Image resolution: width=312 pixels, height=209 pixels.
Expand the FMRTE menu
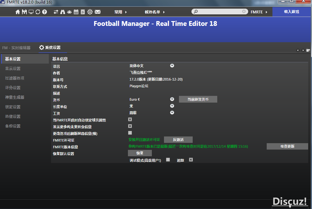coord(259,12)
